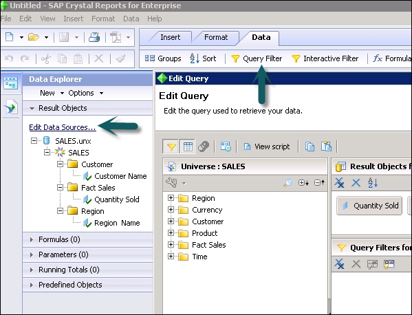The width and height of the screenshot is (412, 315).
Task: Collapse the SALES.unx tree node
Action: pyautogui.click(x=34, y=141)
